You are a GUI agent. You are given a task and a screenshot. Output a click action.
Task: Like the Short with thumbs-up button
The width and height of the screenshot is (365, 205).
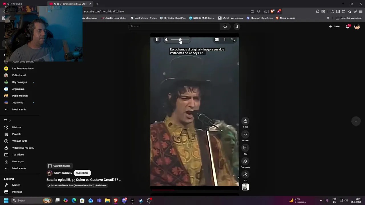point(245,121)
